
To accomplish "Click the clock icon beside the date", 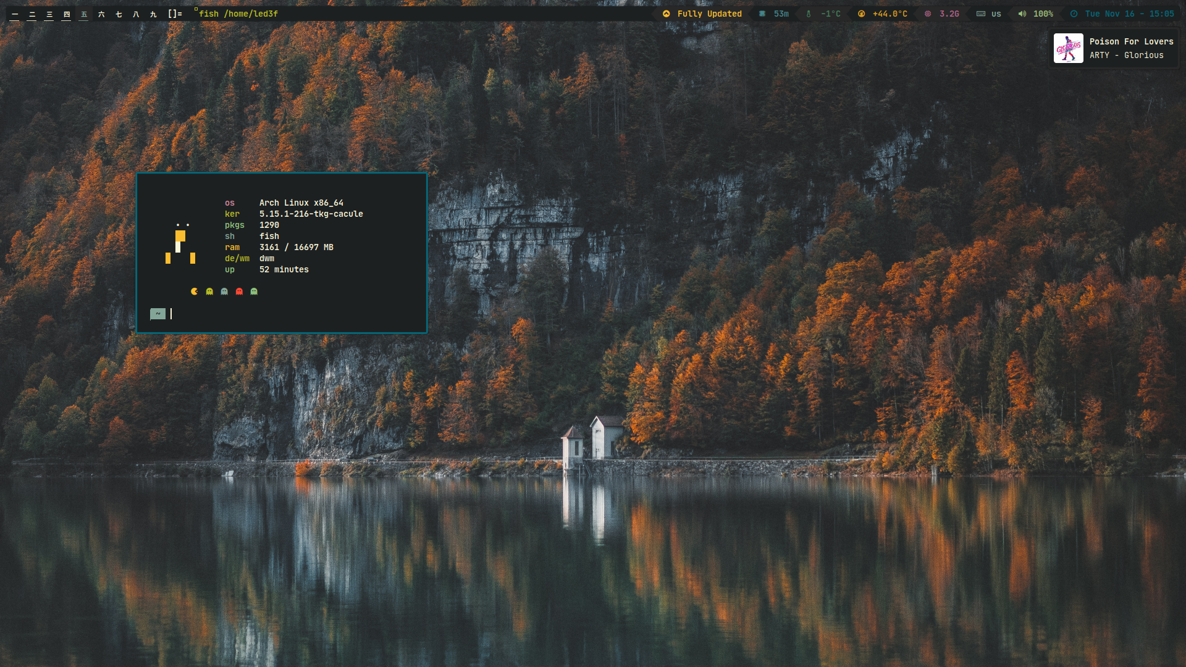I will click(1074, 14).
